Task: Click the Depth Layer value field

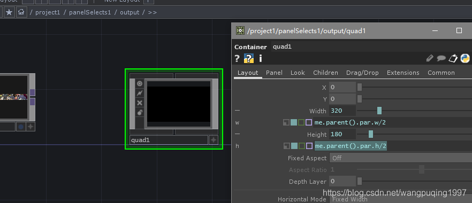Action: (342, 182)
